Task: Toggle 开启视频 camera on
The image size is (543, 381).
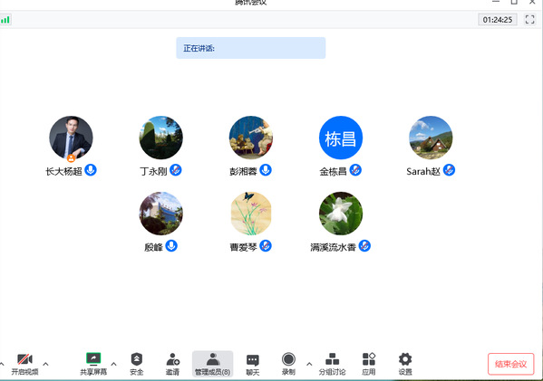Action: pos(24,364)
